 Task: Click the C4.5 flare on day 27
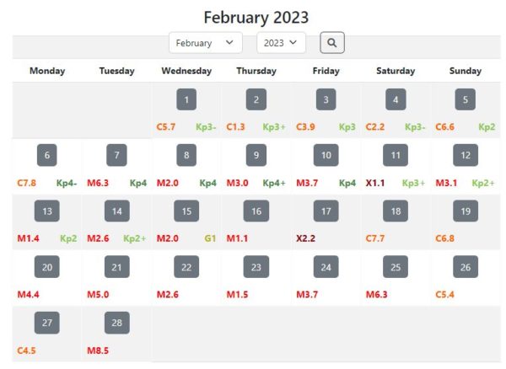pos(27,350)
